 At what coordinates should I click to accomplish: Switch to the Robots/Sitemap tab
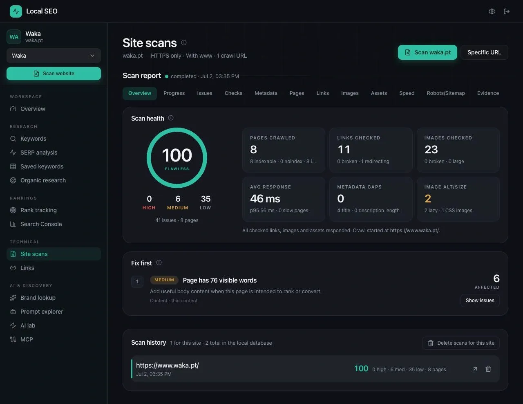(446, 93)
